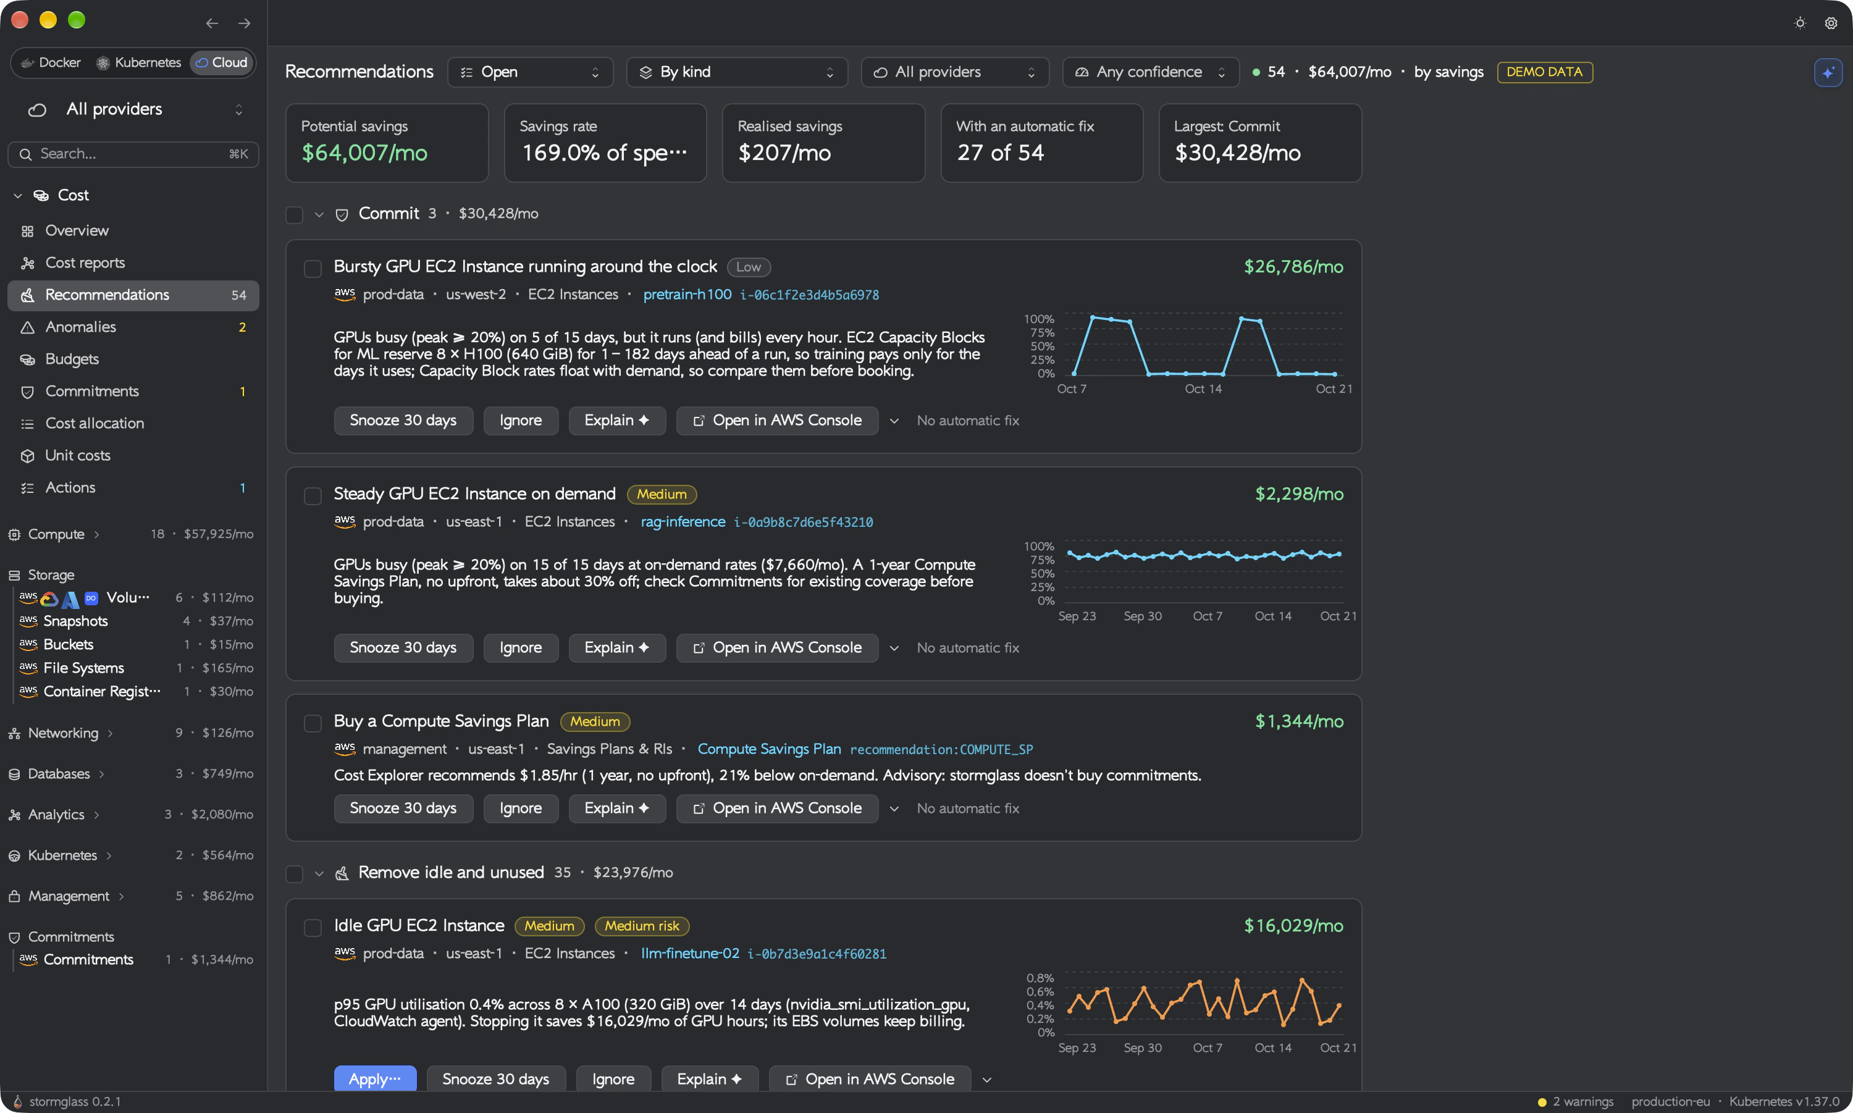1853x1113 pixels.
Task: Switch to the Docker tab
Action: pyautogui.click(x=51, y=62)
